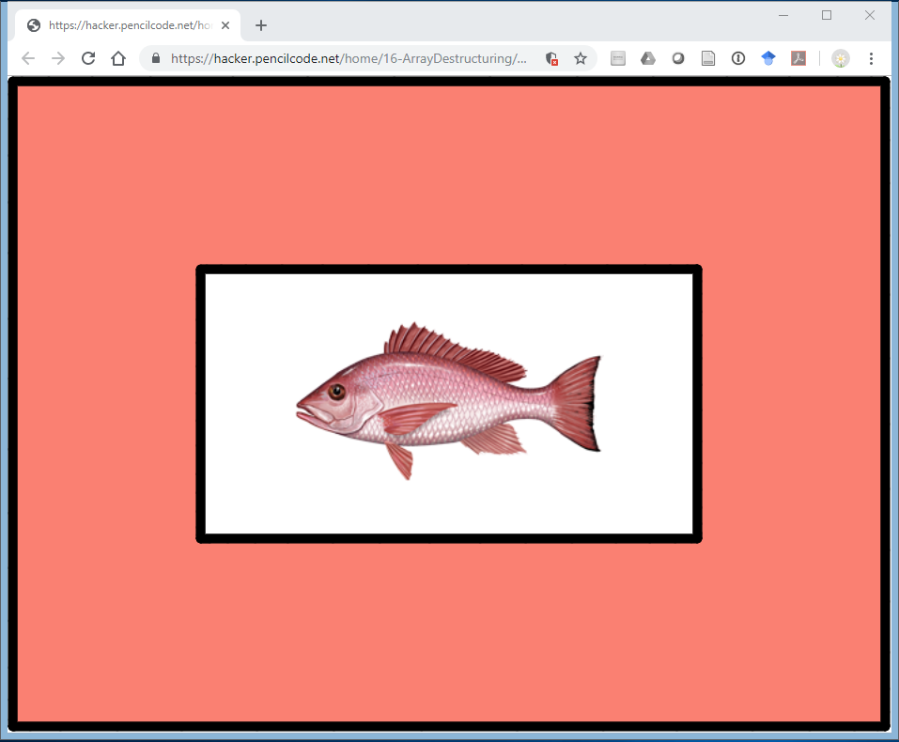Click the first grey square extension icon

618,58
